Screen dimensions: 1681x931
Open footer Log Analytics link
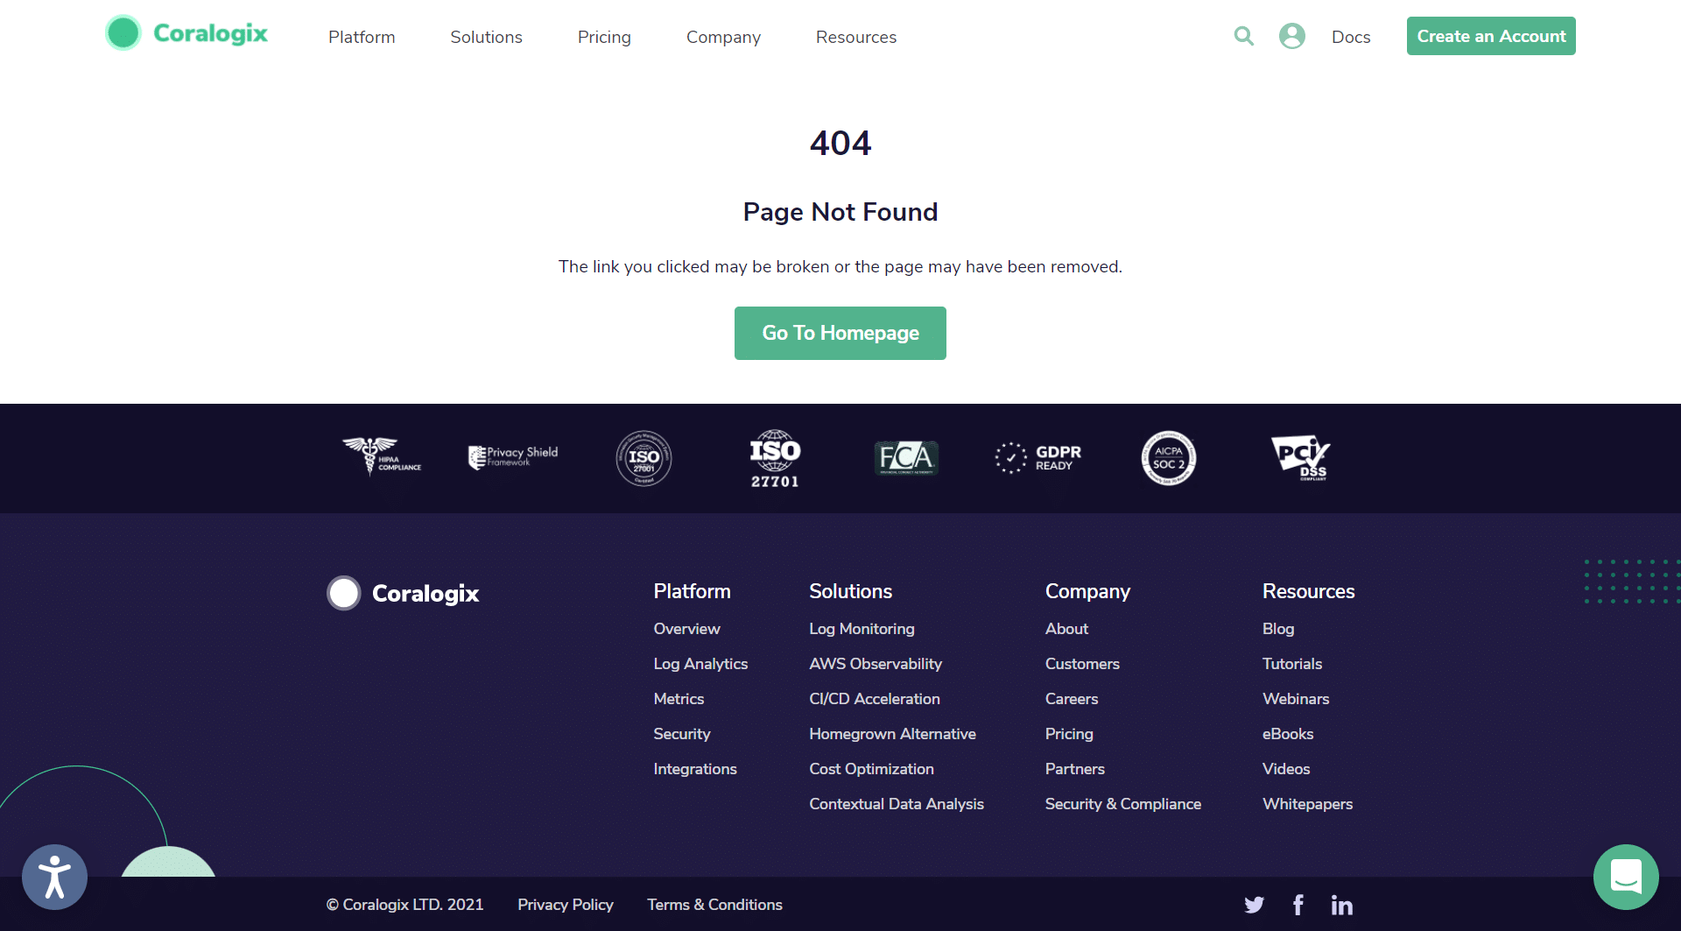click(700, 664)
